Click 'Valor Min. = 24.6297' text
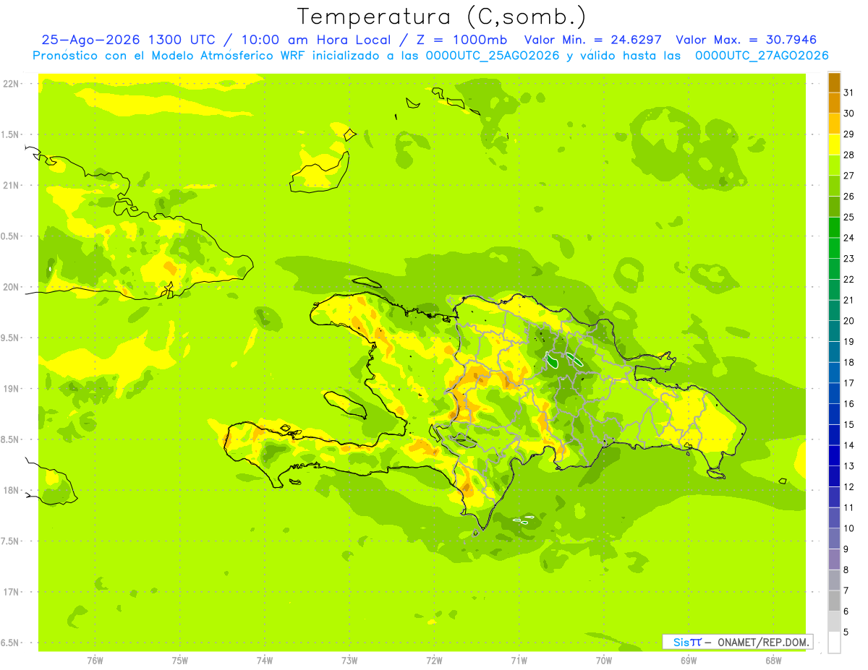This screenshot has height=670, width=868. (593, 40)
